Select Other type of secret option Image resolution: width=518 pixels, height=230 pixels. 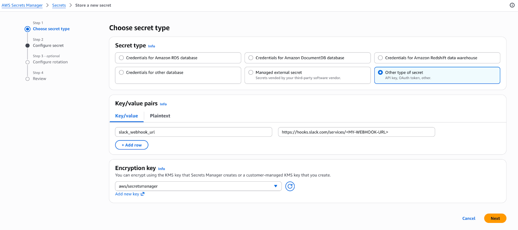point(437,75)
